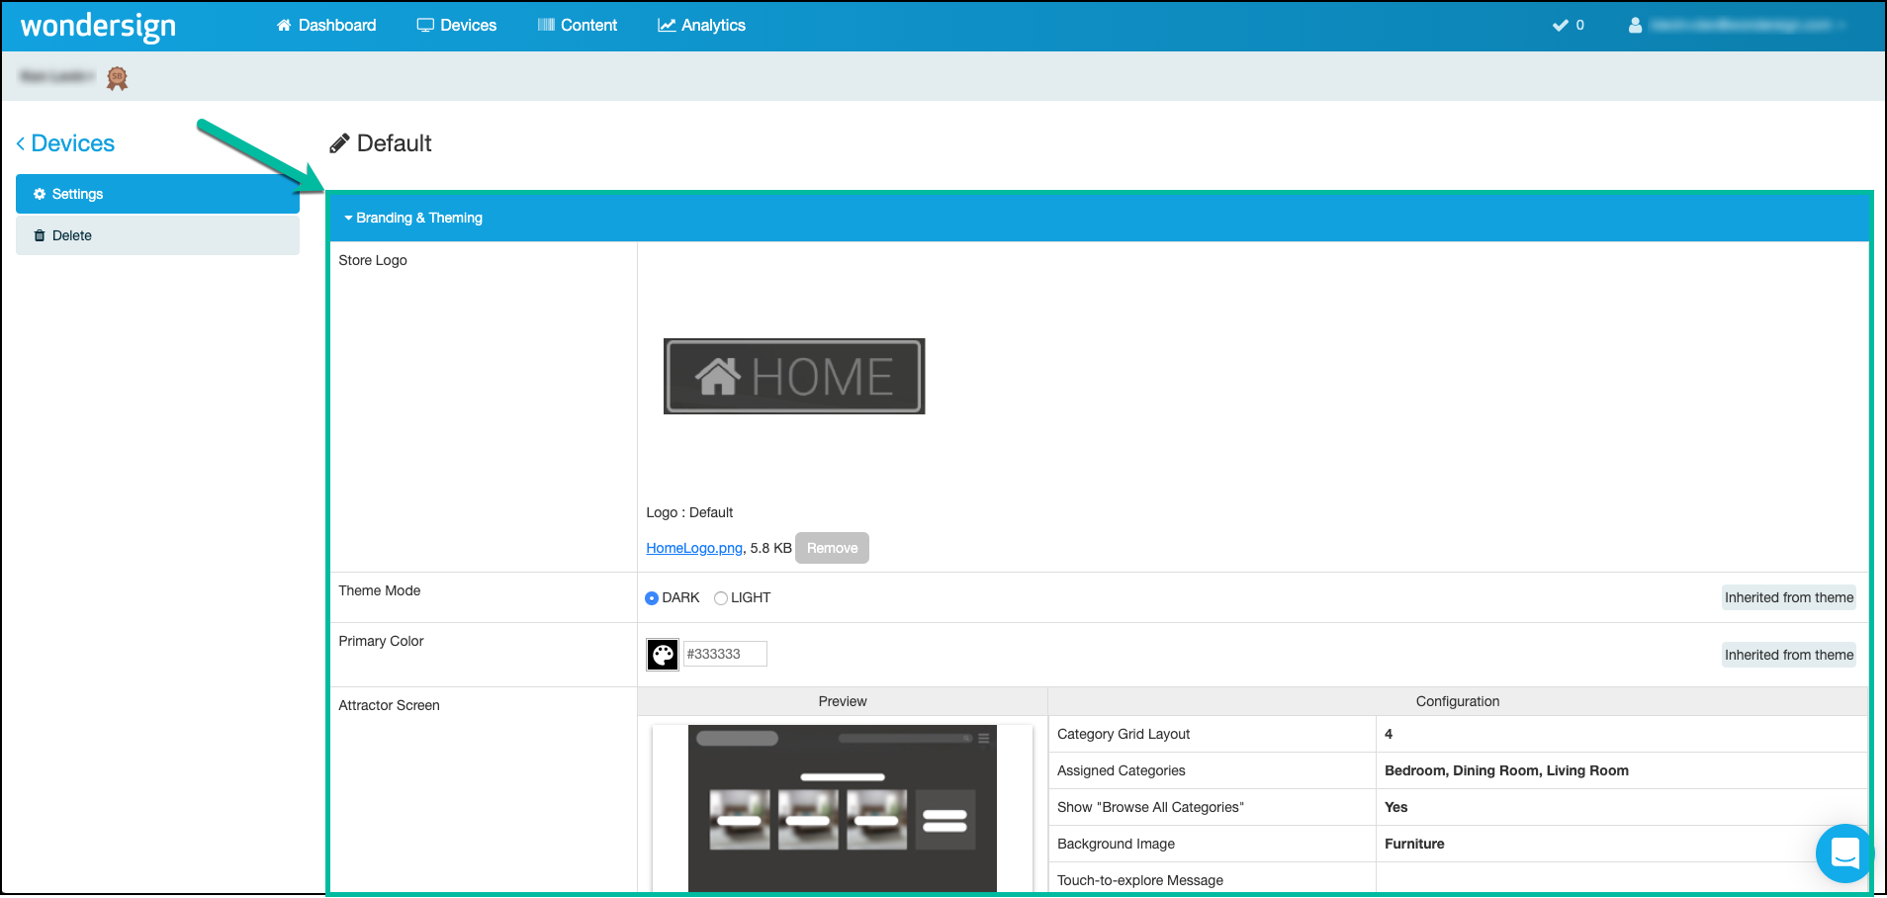Viewport: 1887px width, 898px height.
Task: Click the wondersign logo
Action: coord(98,26)
